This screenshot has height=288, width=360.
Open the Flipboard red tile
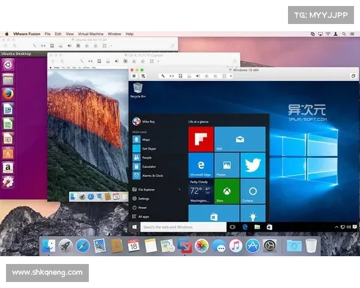coord(201,139)
